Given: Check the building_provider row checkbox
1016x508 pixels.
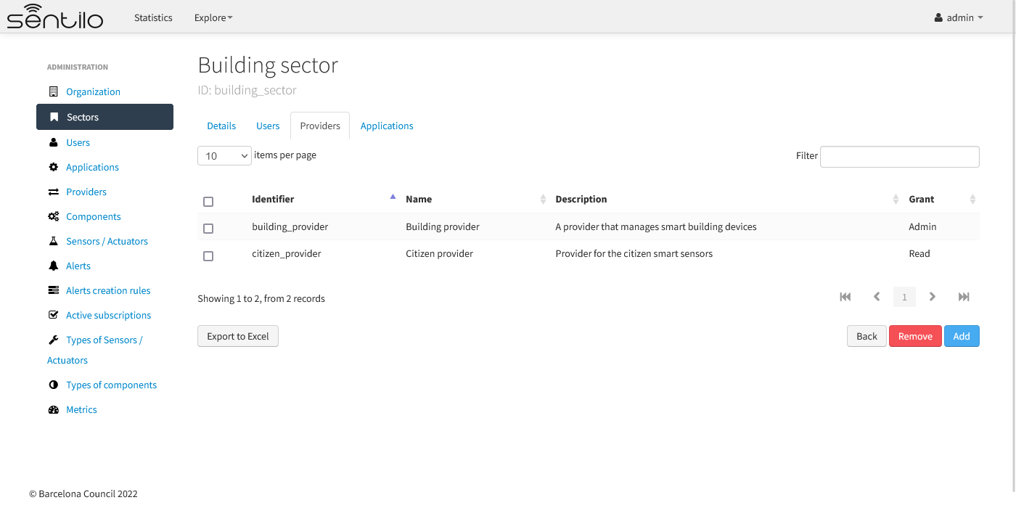Looking at the screenshot, I should 208,229.
